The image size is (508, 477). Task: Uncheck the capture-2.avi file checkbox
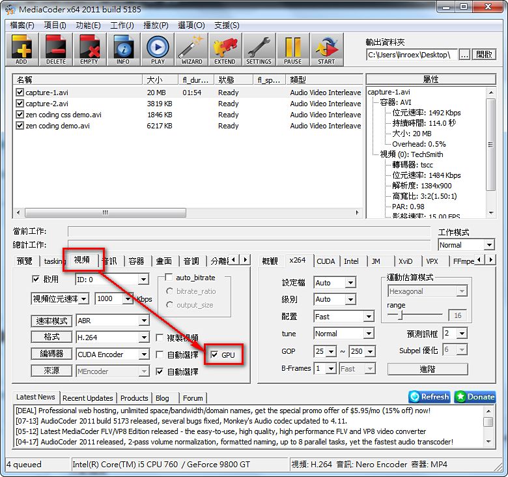(20, 104)
